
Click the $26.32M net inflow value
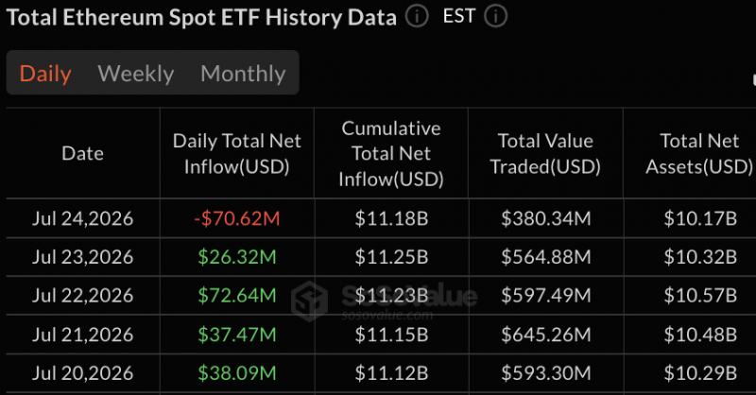[x=237, y=257]
